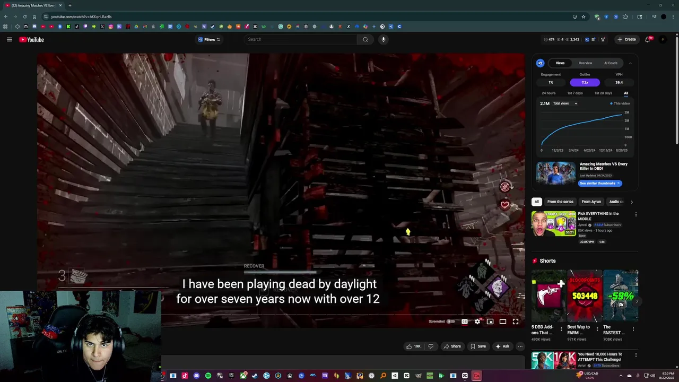Open options for Pick EVERYTHING video
This screenshot has width=679, height=382.
point(636,215)
